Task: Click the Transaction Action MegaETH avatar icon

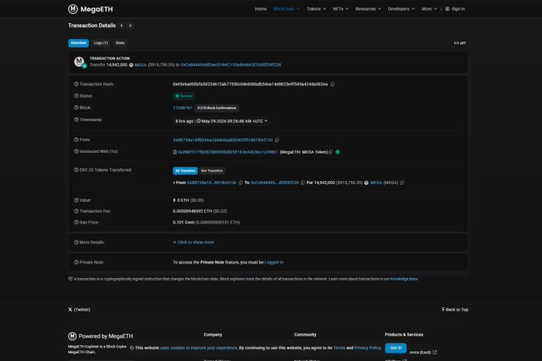Action: pyautogui.click(x=80, y=62)
